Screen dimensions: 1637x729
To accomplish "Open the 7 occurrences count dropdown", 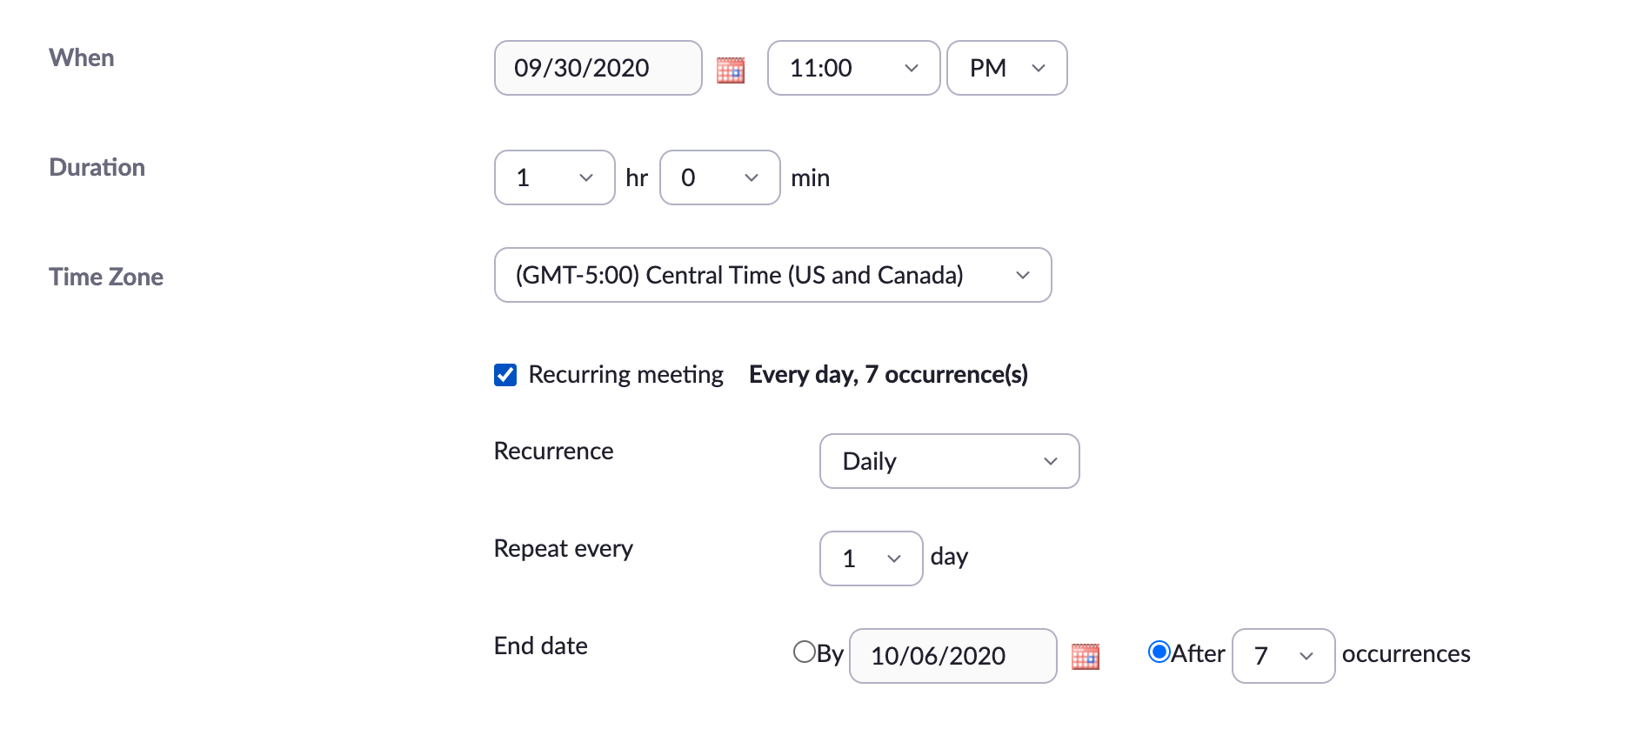I will [x=1283, y=656].
